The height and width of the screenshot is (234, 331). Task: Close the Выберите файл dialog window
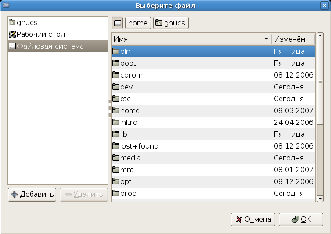coord(325,5)
